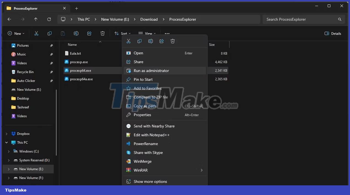Open the Sort dropdown

[x=122, y=33]
